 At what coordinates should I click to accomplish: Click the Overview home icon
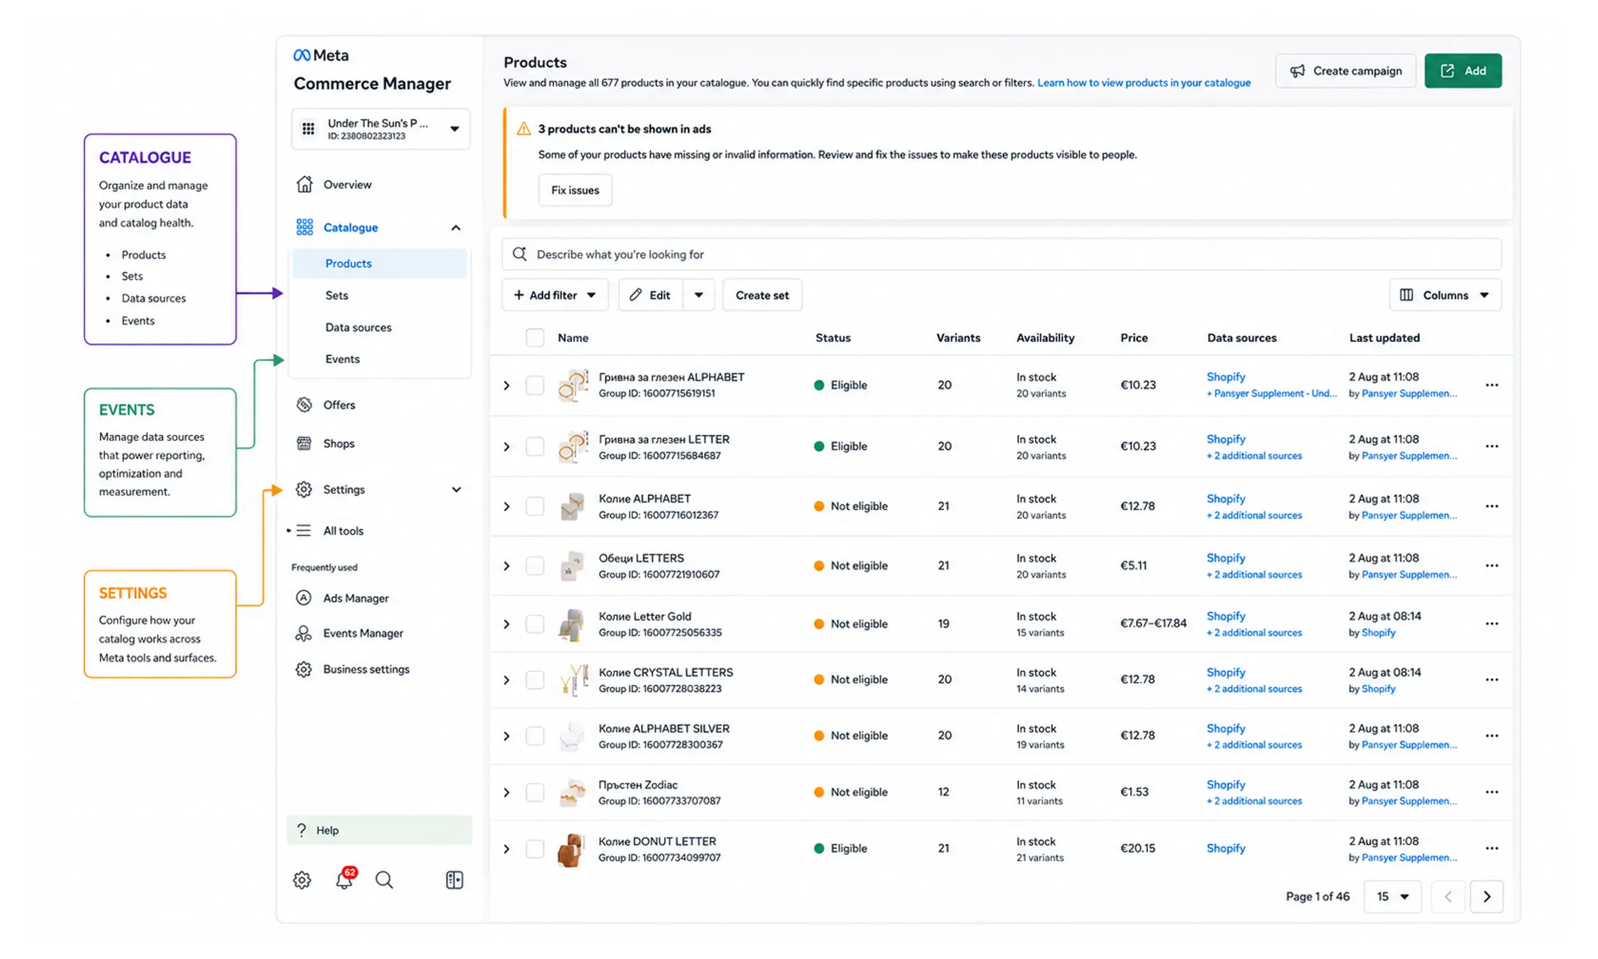click(x=304, y=184)
